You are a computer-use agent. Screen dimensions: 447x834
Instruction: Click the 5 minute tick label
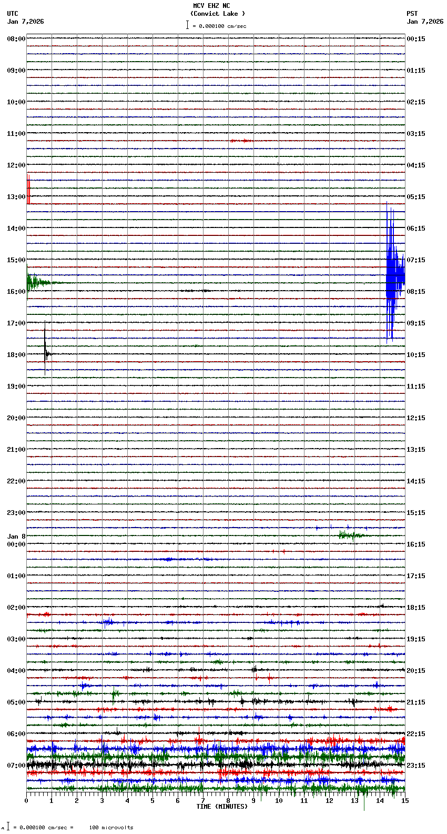153,801
